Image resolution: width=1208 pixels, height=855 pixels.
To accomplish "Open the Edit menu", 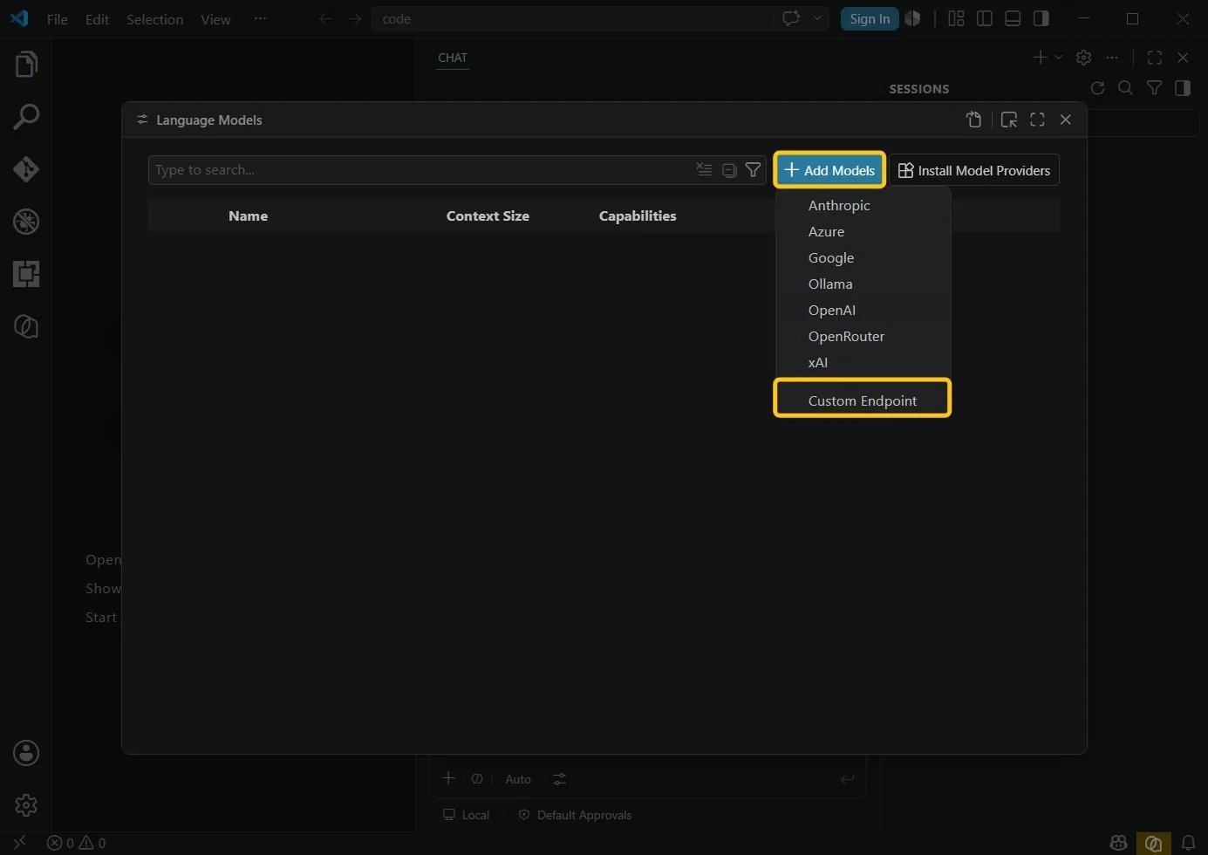I will [97, 19].
